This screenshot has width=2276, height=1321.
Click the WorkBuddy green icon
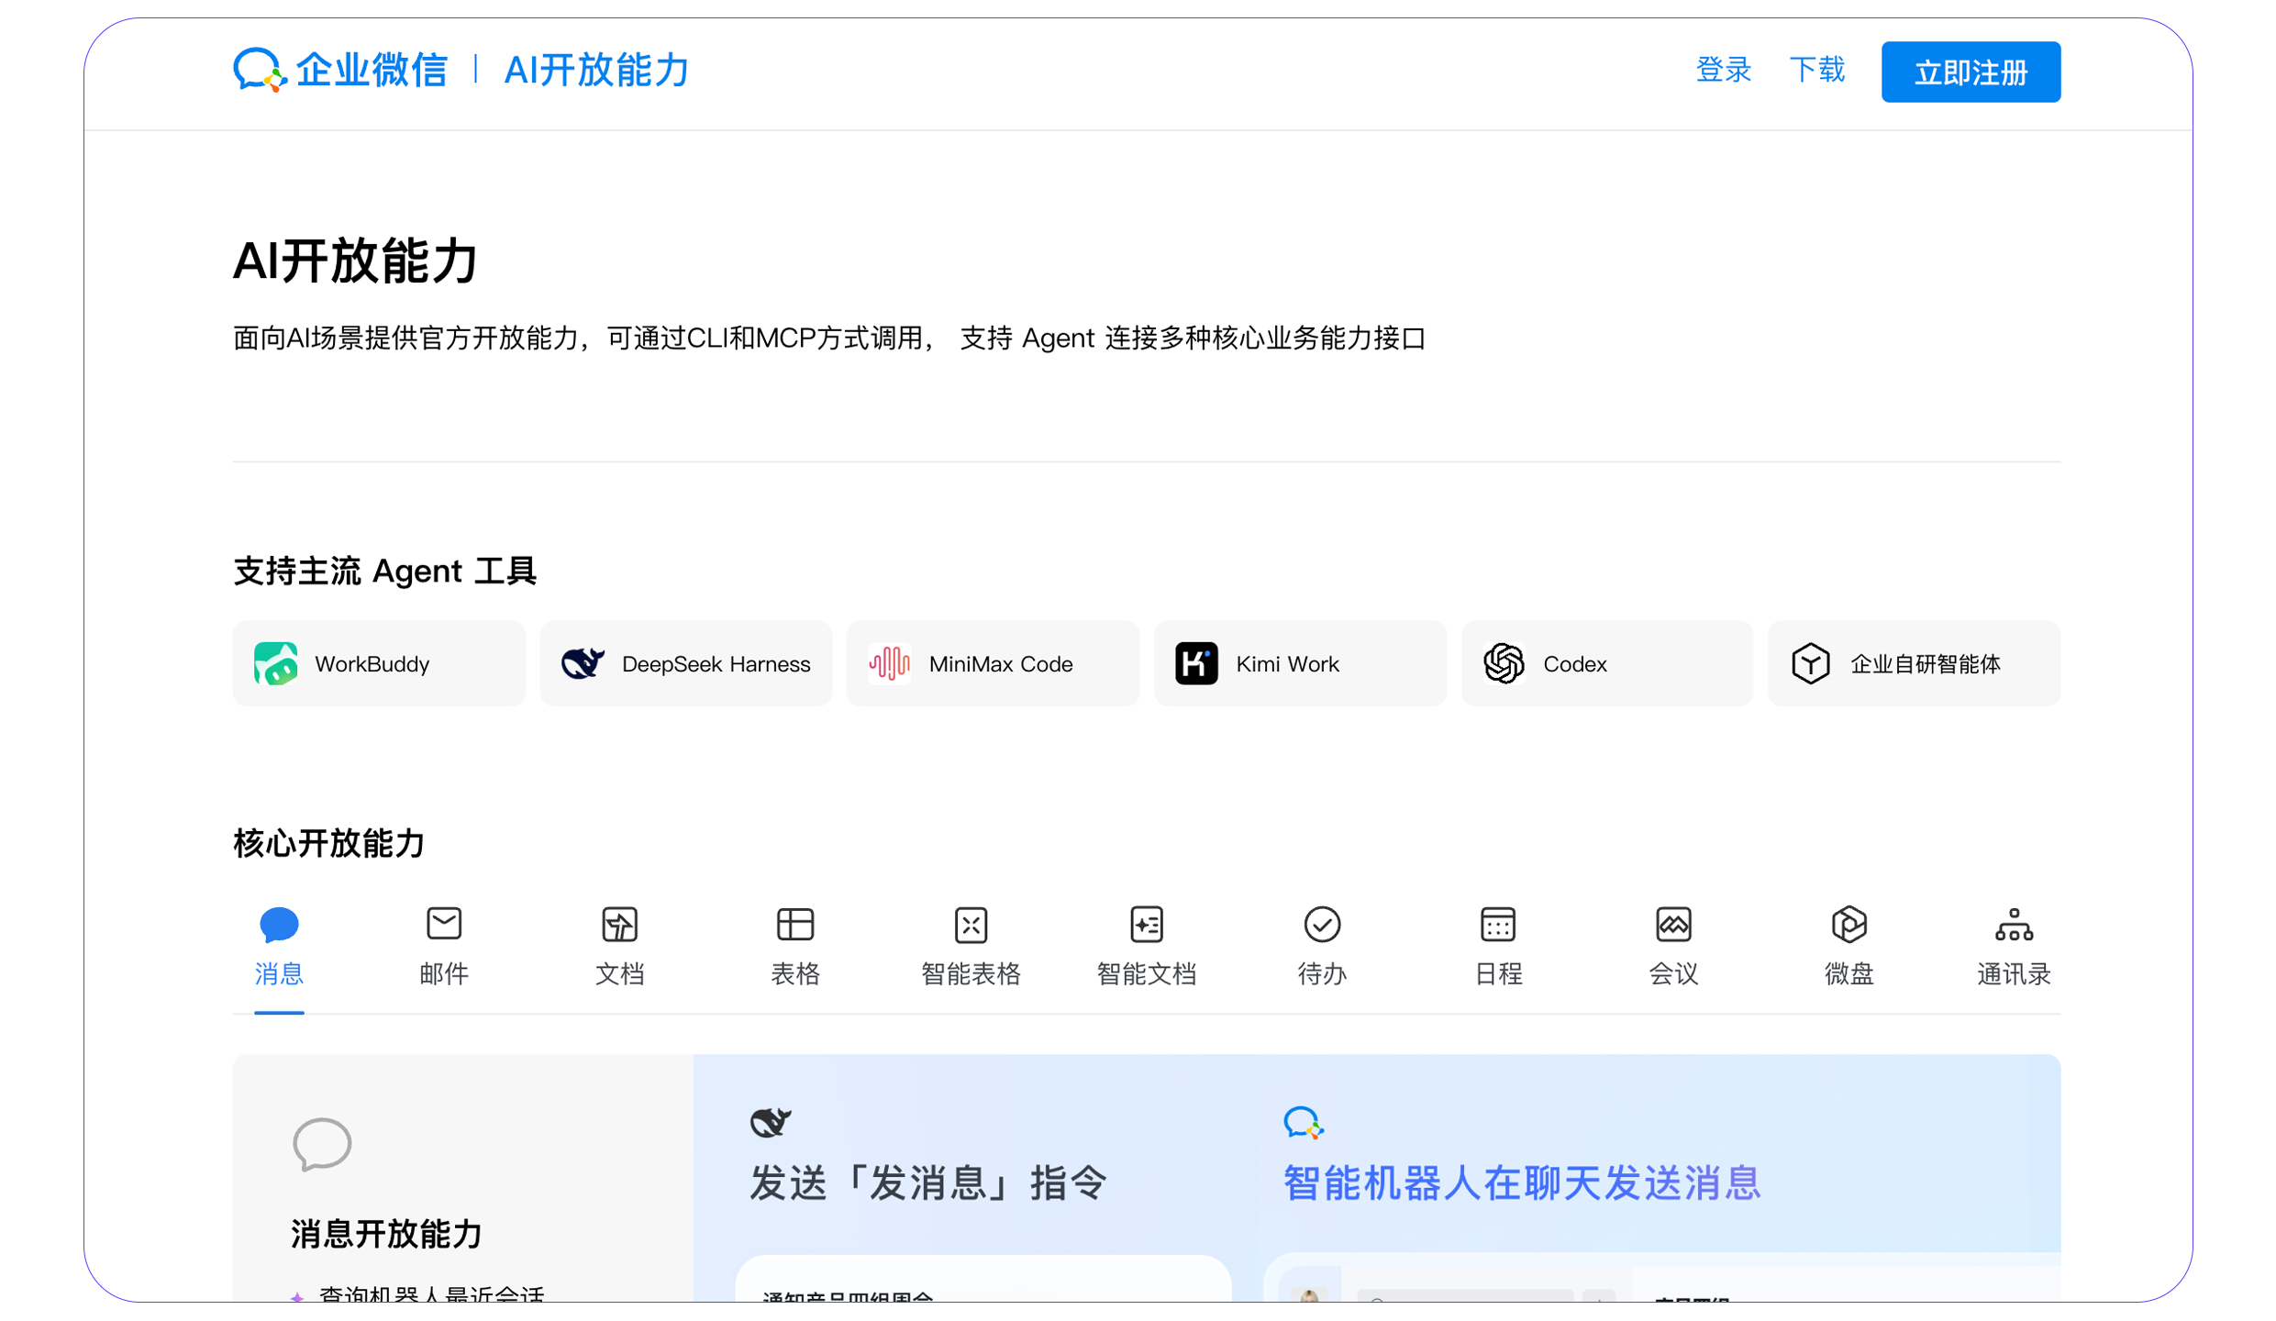coord(276,663)
